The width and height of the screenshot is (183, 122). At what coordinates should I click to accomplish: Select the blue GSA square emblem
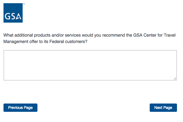pyautogui.click(x=13, y=13)
